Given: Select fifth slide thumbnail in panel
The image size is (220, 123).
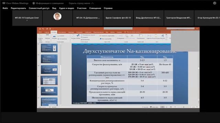Looking at the screenshot, I should click(49, 91).
